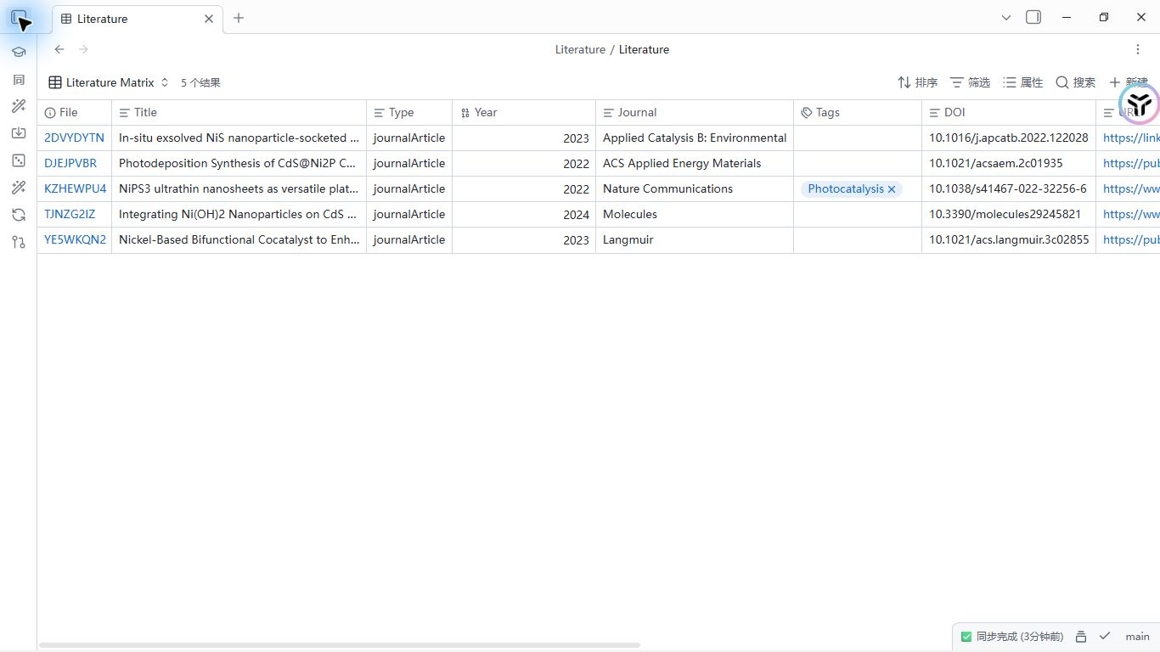This screenshot has width=1160, height=652.
Task: Toggle the right sidebar panel icon
Action: coord(1033,17)
